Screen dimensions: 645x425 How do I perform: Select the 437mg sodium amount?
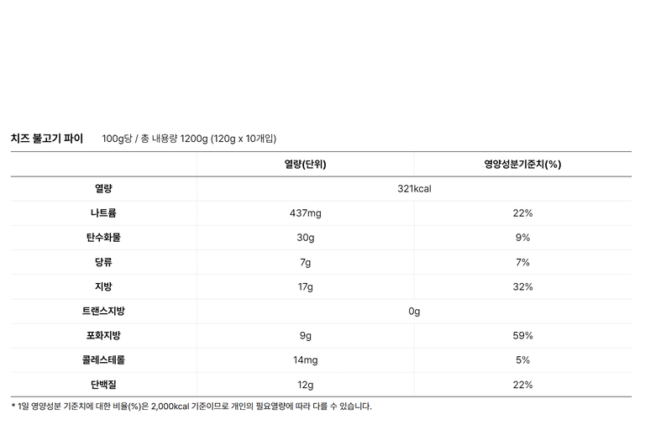point(305,213)
